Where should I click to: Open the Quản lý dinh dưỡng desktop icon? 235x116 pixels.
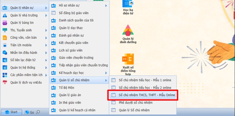click(x=128, y=30)
